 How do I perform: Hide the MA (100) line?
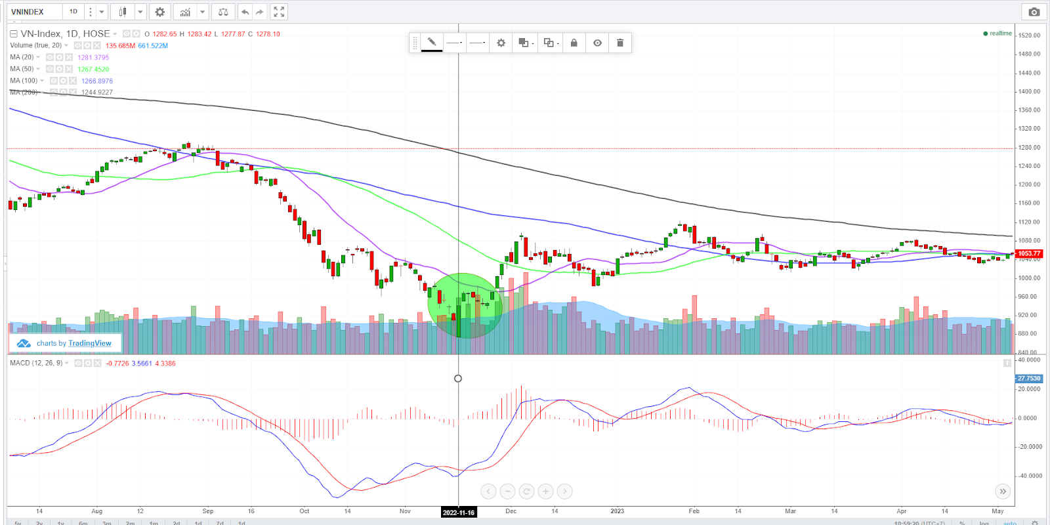[54, 81]
